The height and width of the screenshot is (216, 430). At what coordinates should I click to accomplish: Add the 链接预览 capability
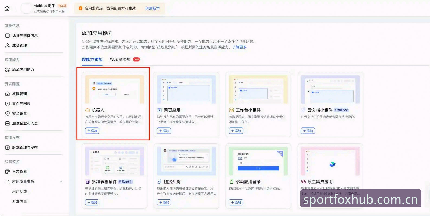click(164, 202)
